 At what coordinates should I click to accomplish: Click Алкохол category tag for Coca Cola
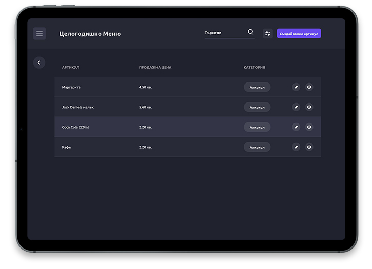point(257,127)
